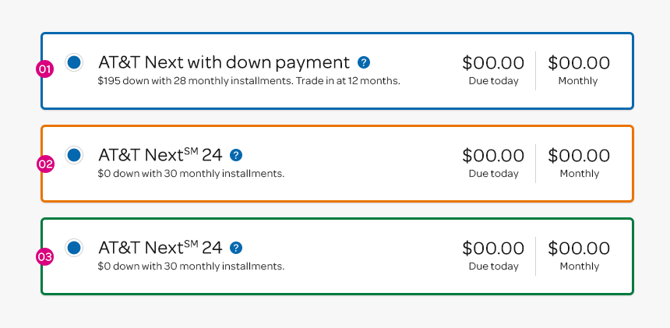Click AT&T Next 24 title in orange-bordered card
This screenshot has width=670, height=328.
160,155
